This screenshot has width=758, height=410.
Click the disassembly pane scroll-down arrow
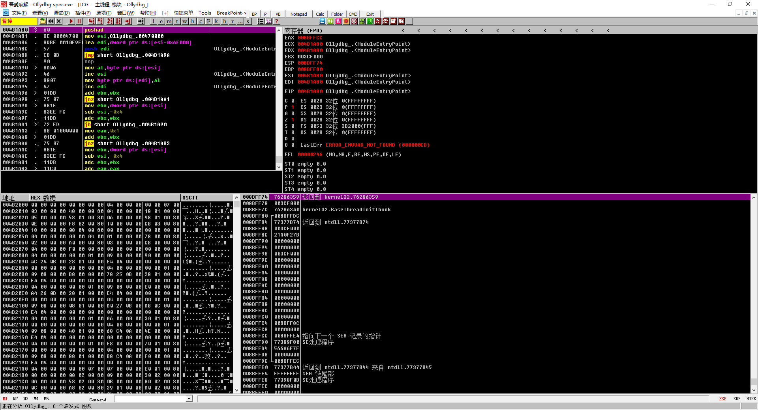[x=279, y=167]
